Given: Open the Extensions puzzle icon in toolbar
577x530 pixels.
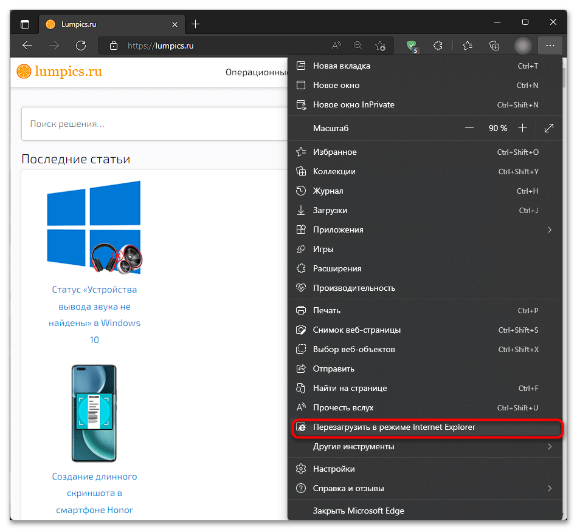Looking at the screenshot, I should (x=438, y=46).
